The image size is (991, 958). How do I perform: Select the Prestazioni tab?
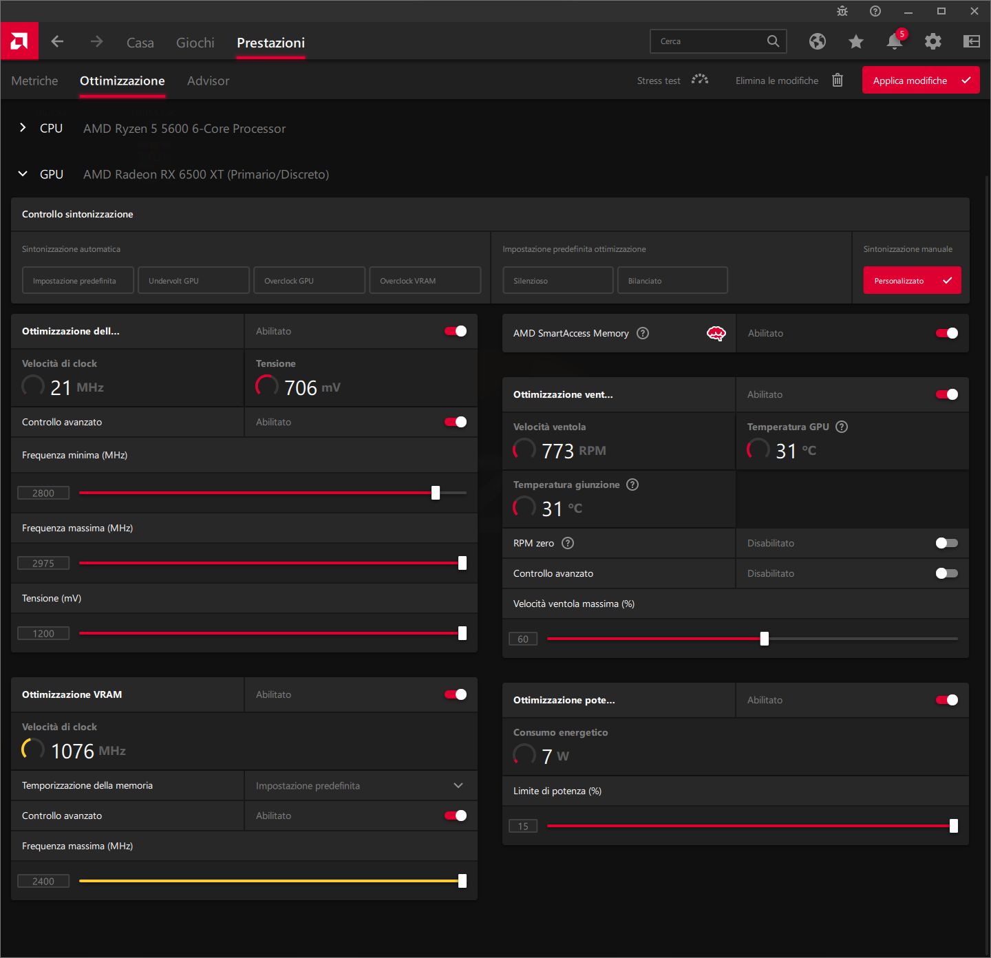coord(271,43)
